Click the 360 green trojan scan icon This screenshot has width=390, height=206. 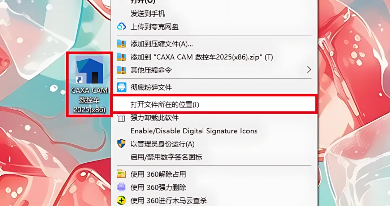(x=121, y=200)
